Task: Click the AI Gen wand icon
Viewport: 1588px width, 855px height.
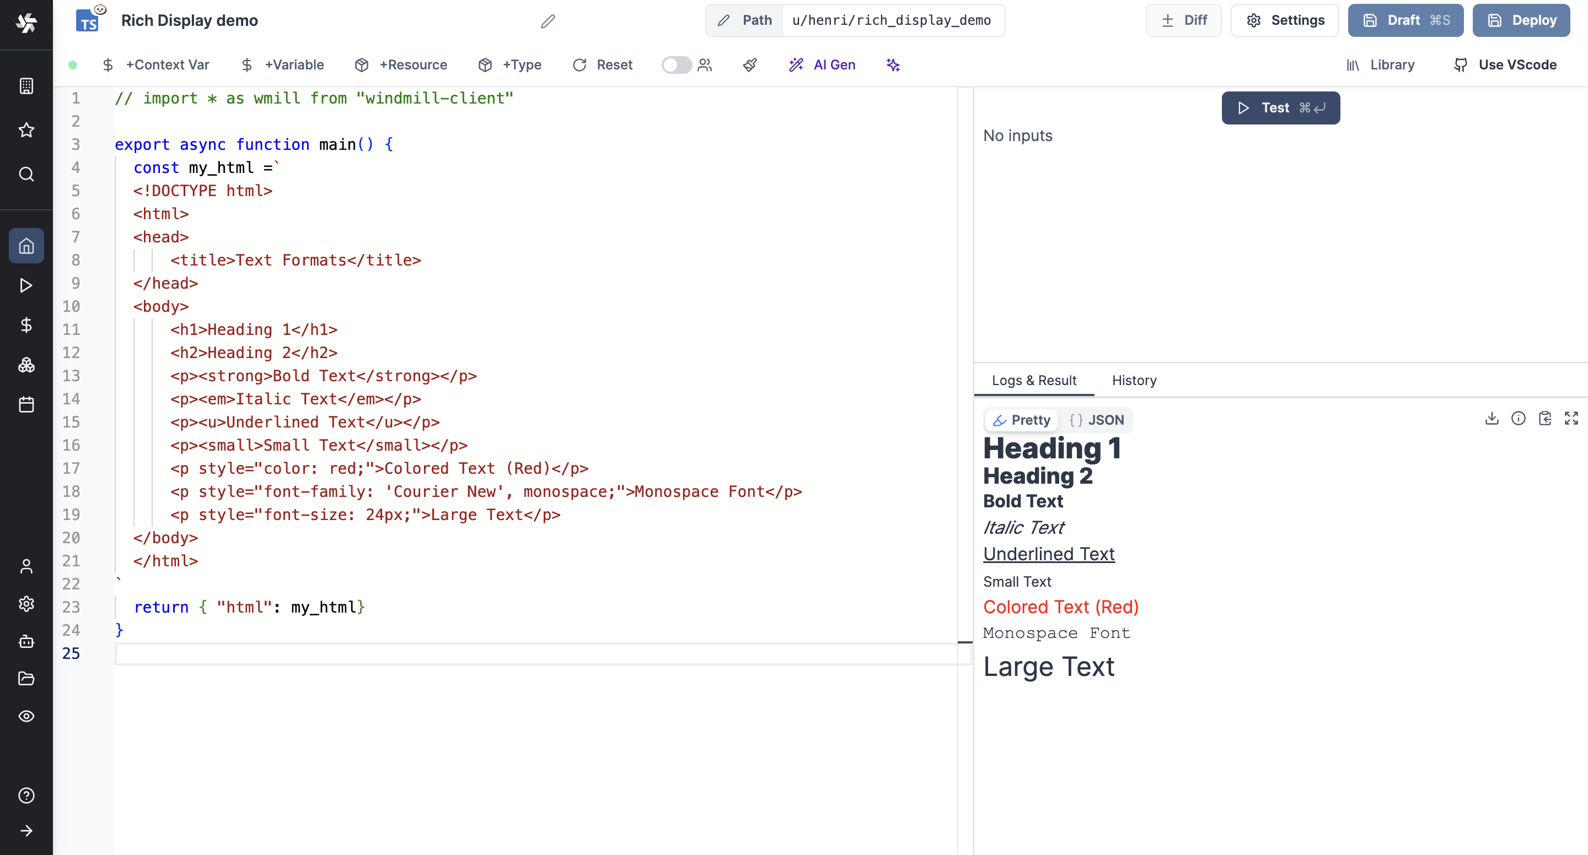Action: point(796,64)
